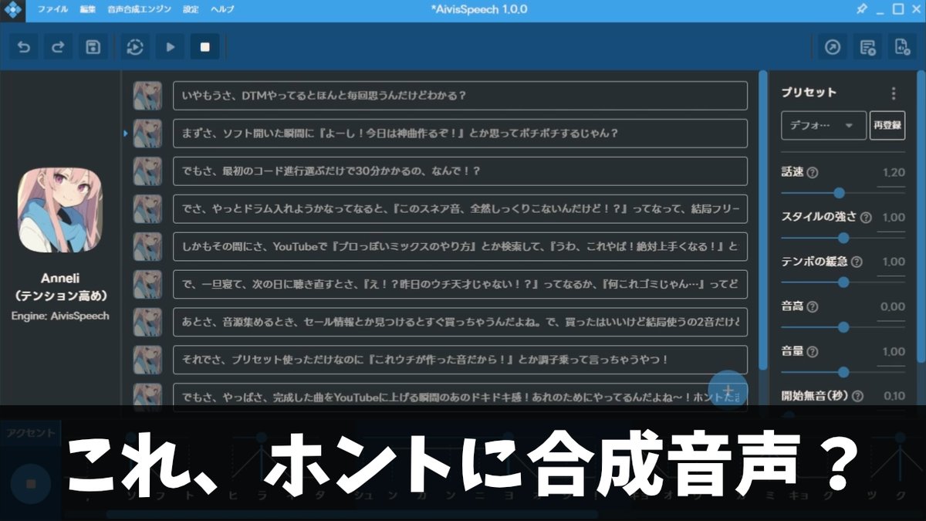The height and width of the screenshot is (521, 926).
Task: Open the ファイル menu
Action: pos(52,10)
